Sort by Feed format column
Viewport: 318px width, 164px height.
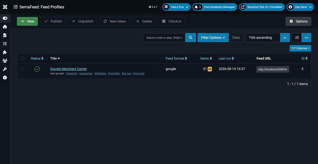pos(176,58)
